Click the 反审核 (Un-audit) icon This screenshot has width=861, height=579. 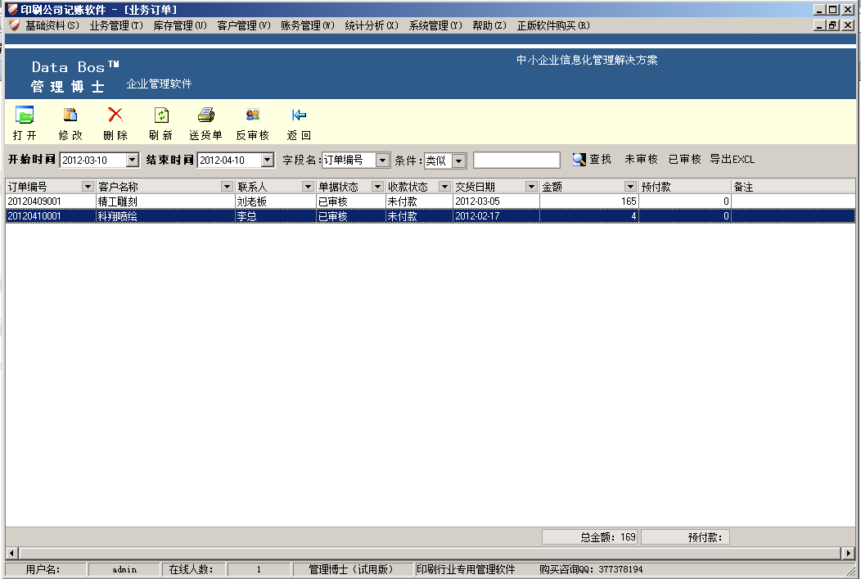click(x=252, y=115)
